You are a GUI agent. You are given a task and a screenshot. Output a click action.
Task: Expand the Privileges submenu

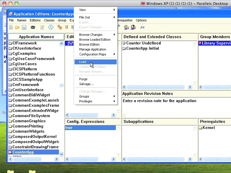coord(95,101)
